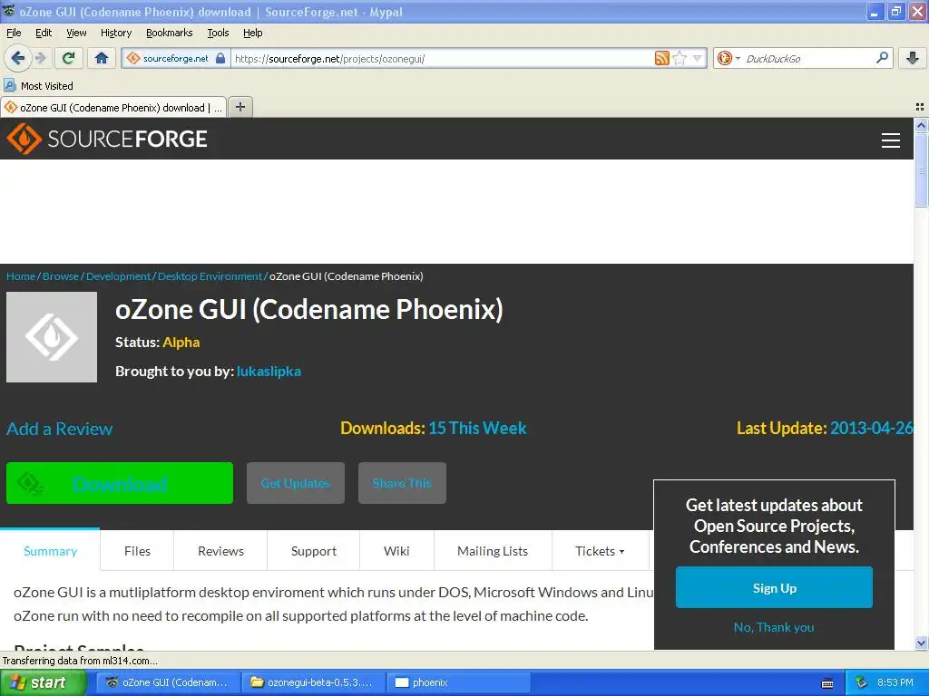The height and width of the screenshot is (696, 929).
Task: Switch to phoenix window in taskbar
Action: (x=459, y=682)
